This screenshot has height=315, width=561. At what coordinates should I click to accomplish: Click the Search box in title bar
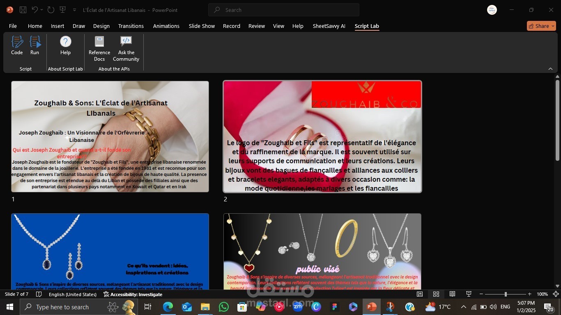pos(284,10)
